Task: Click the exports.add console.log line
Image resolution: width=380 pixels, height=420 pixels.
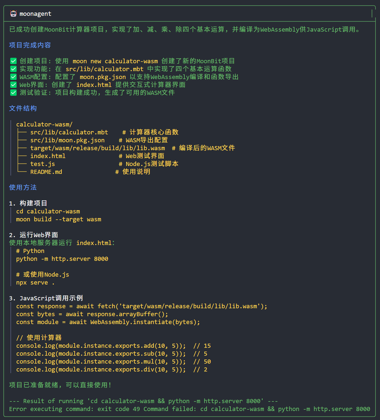Action: (x=101, y=346)
